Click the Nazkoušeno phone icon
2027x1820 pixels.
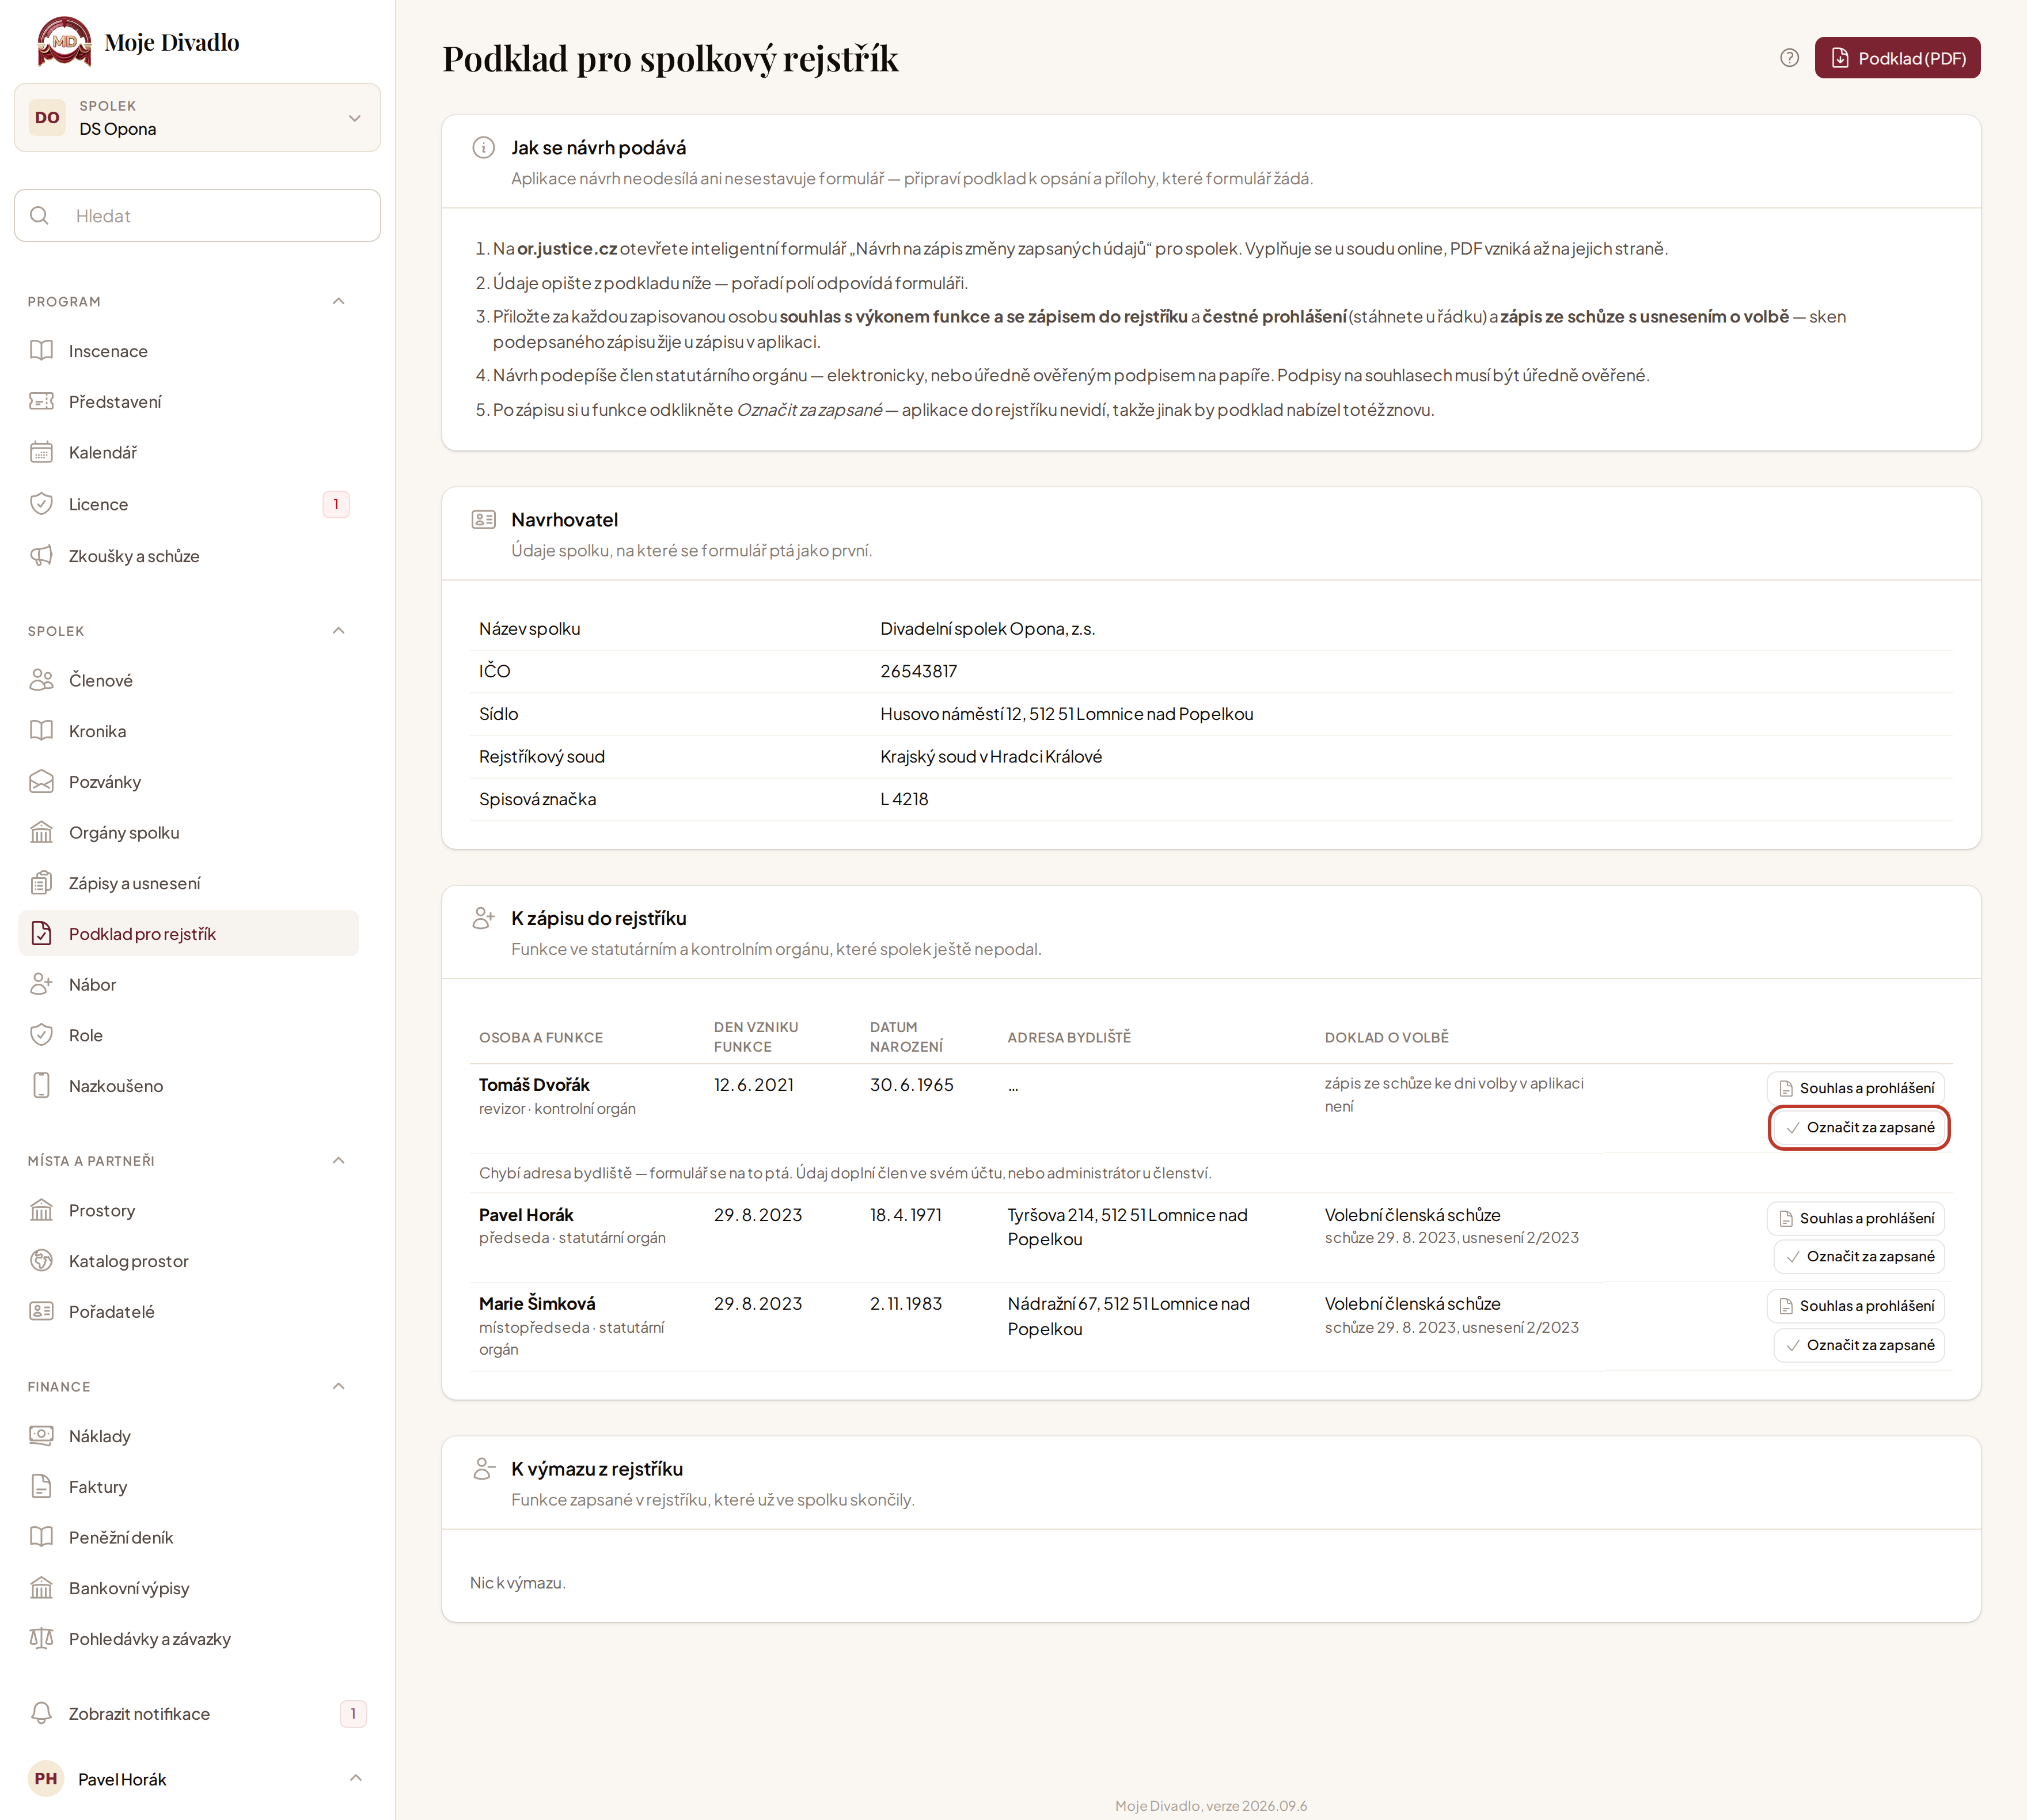[x=41, y=1086]
